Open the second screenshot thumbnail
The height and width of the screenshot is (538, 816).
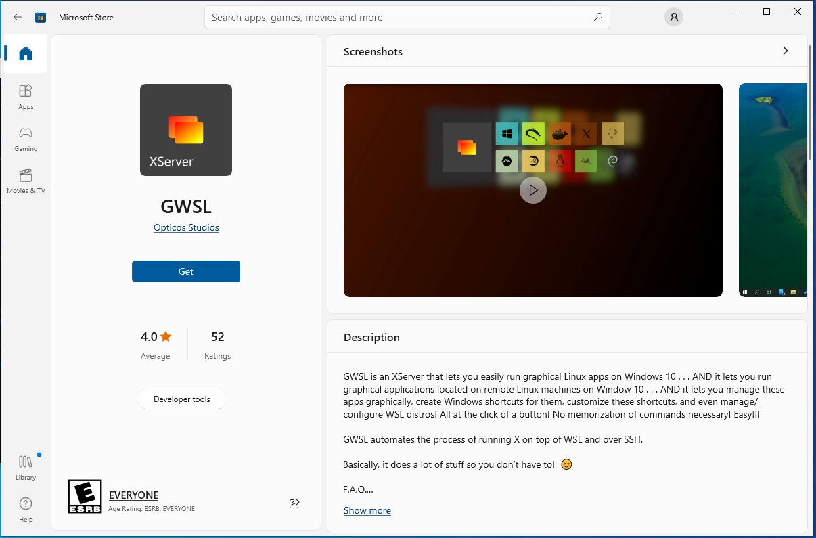[x=773, y=190]
